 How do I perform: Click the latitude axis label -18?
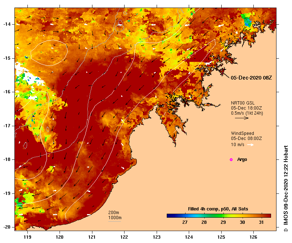coord(7,159)
